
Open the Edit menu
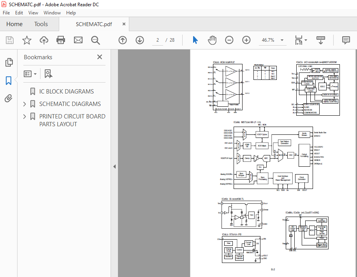tap(19, 13)
